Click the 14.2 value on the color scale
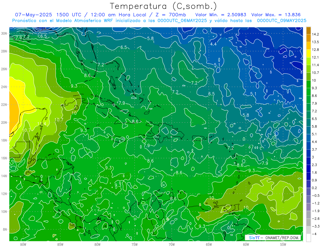Viewport: 321px width, 248px height. click(x=316, y=34)
